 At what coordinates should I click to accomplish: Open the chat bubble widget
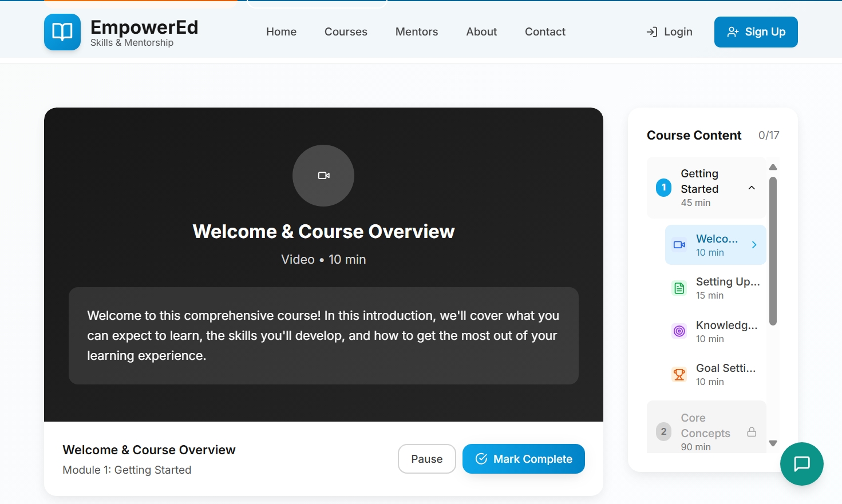point(801,464)
